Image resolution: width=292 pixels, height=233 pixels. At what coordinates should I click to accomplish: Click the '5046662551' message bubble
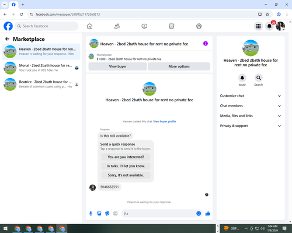pyautogui.click(x=109, y=187)
